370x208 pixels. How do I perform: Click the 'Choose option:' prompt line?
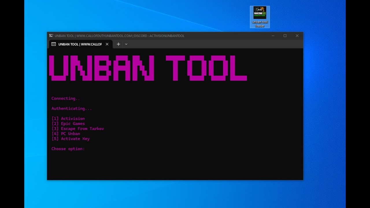click(68, 149)
